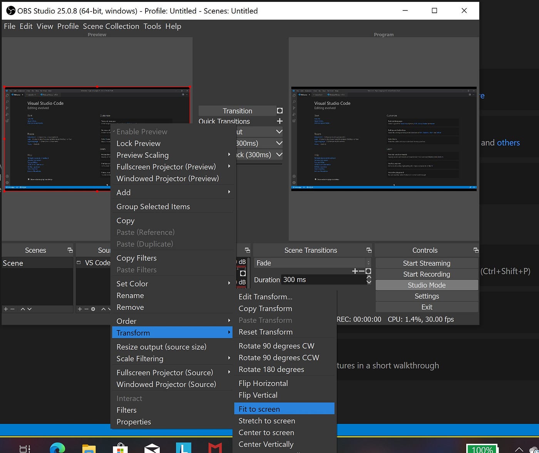The image size is (539, 453).
Task: Add a new scene with plus icon
Action: (x=5, y=309)
